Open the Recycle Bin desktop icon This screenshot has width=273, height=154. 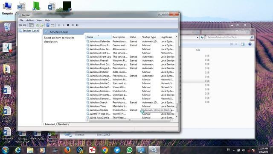(x=7, y=29)
